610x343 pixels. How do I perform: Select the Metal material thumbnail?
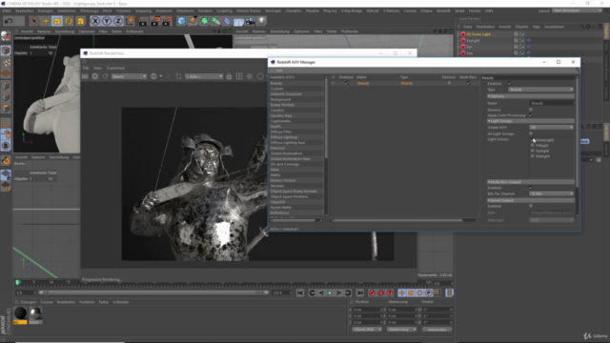pyautogui.click(x=35, y=313)
